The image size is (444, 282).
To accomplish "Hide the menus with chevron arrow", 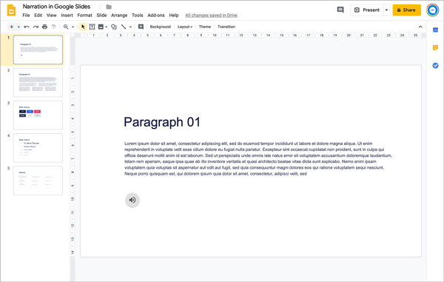I will (420, 27).
